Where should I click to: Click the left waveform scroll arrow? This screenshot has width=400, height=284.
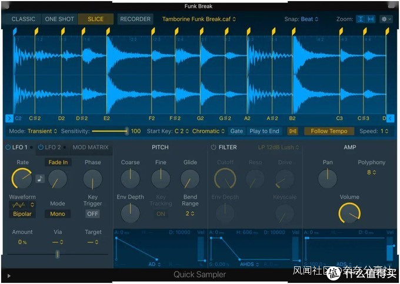tap(9, 118)
